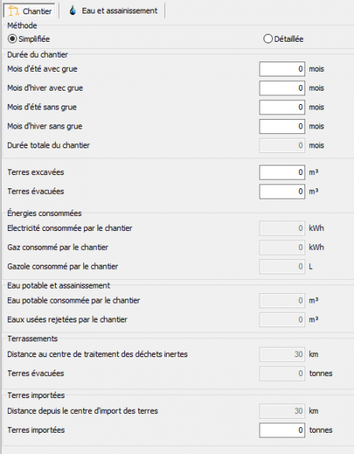Click the Distance depuis le centre d'import field
Image resolution: width=354 pixels, height=454 pixels.
click(x=282, y=411)
